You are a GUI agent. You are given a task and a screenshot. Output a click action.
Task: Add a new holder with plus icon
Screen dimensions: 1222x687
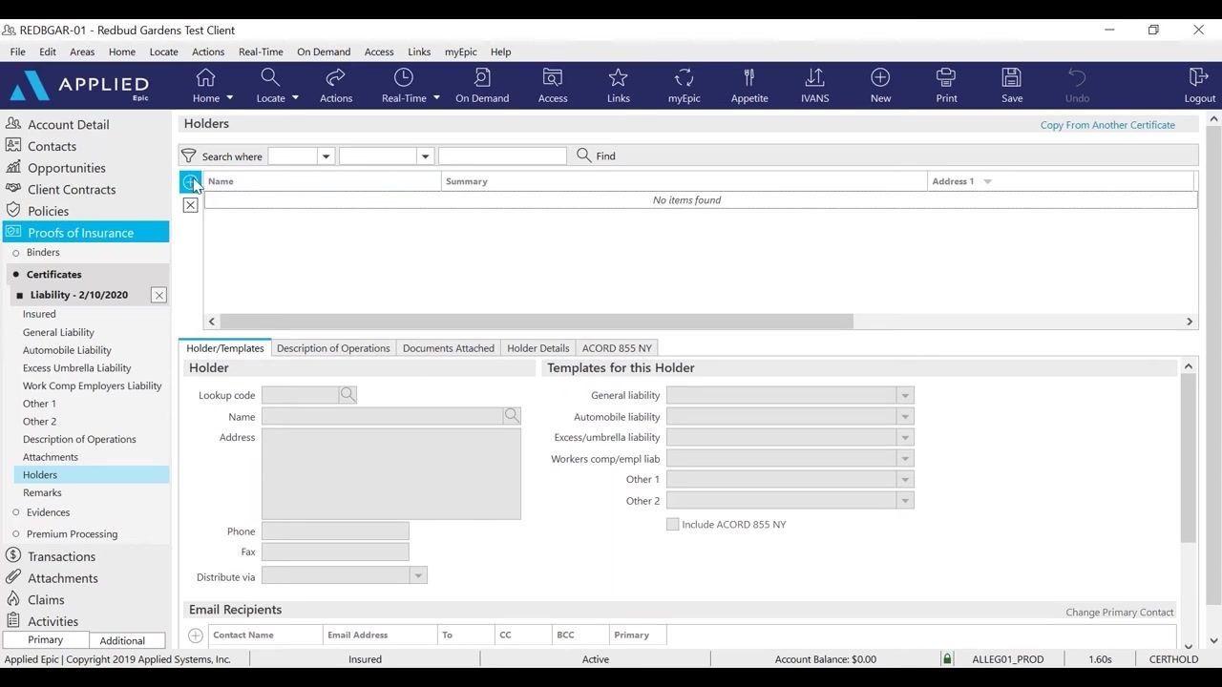(190, 181)
